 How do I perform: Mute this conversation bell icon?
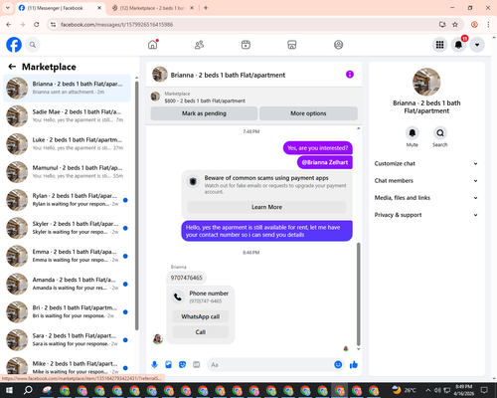tap(413, 133)
